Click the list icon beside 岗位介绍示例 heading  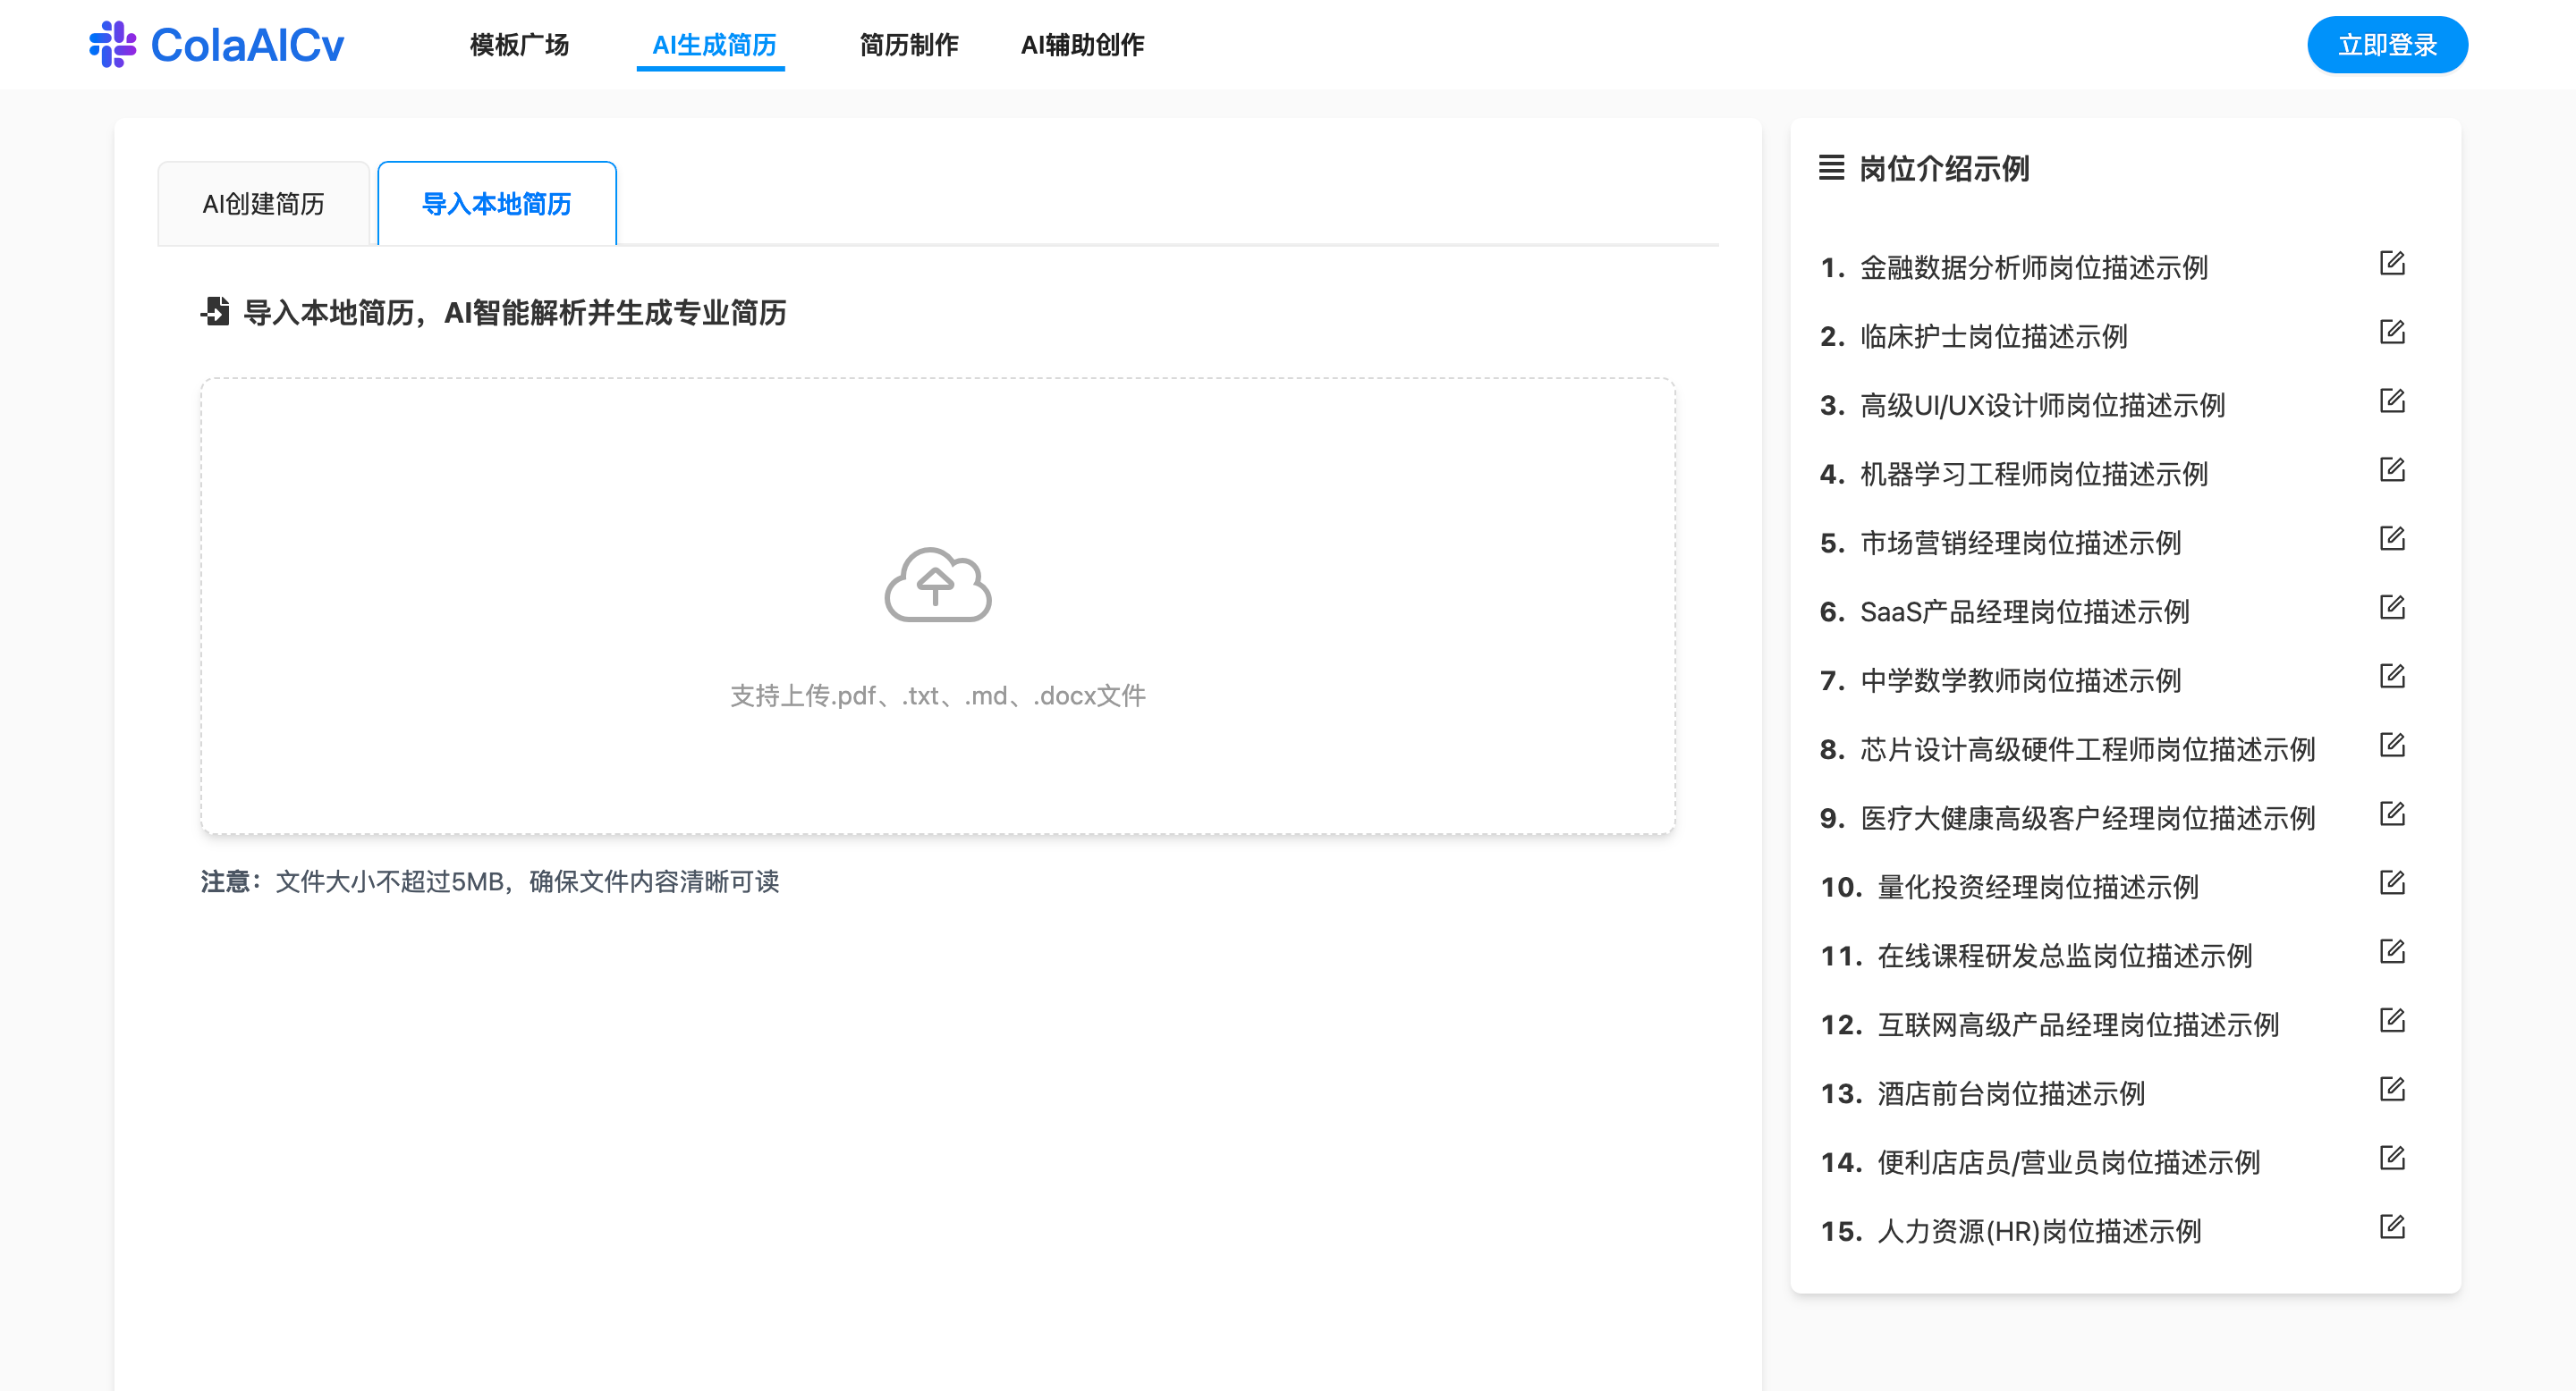1830,170
